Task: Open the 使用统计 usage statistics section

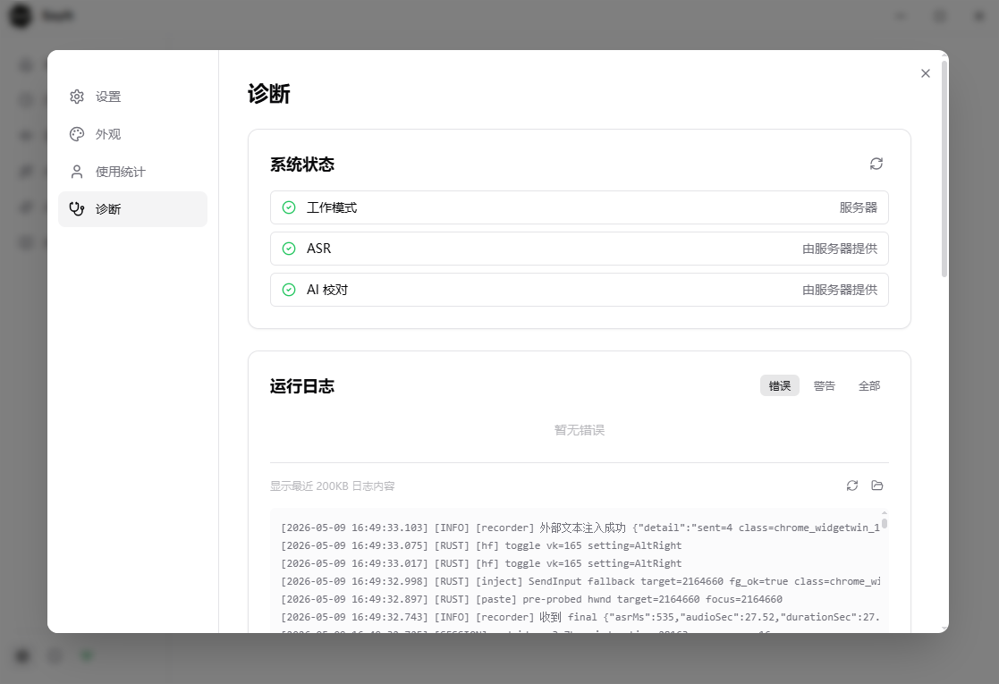Action: click(x=132, y=172)
